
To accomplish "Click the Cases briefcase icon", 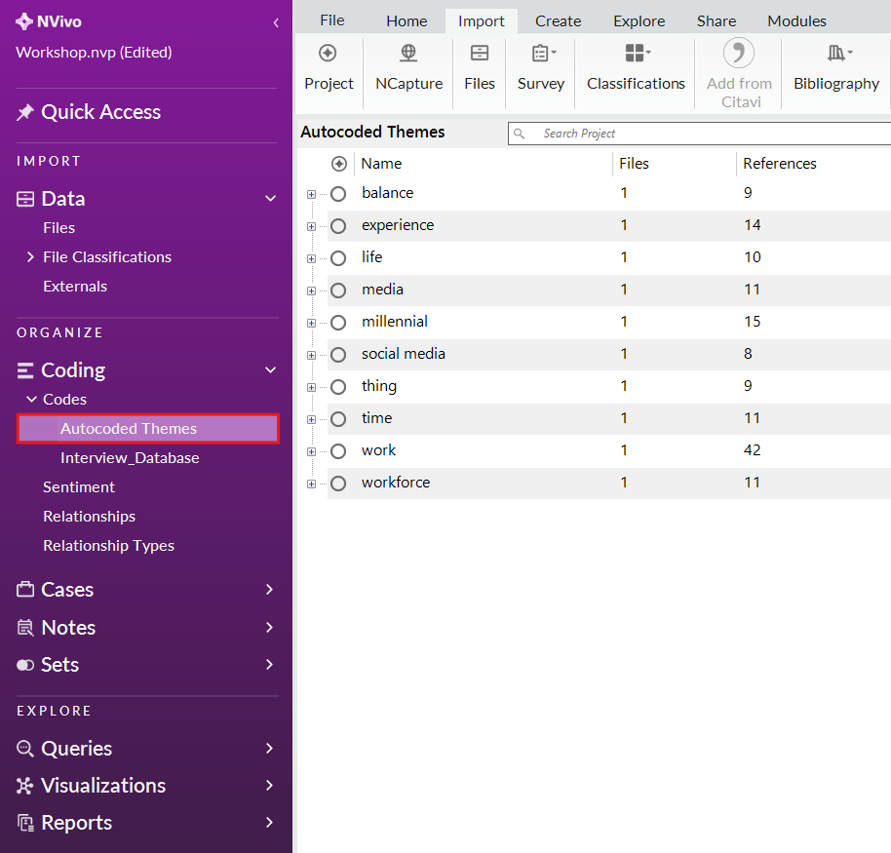I will pyautogui.click(x=25, y=590).
